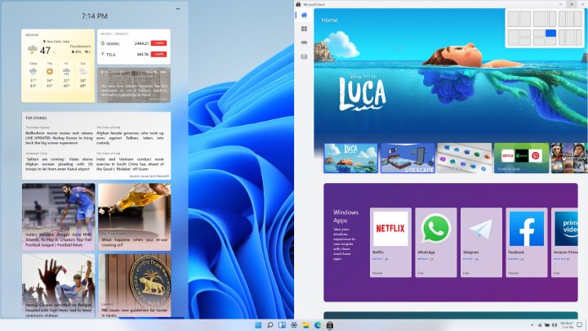Image resolution: width=588 pixels, height=331 pixels.
Task: Open the notification center icon
Action: [x=579, y=325]
